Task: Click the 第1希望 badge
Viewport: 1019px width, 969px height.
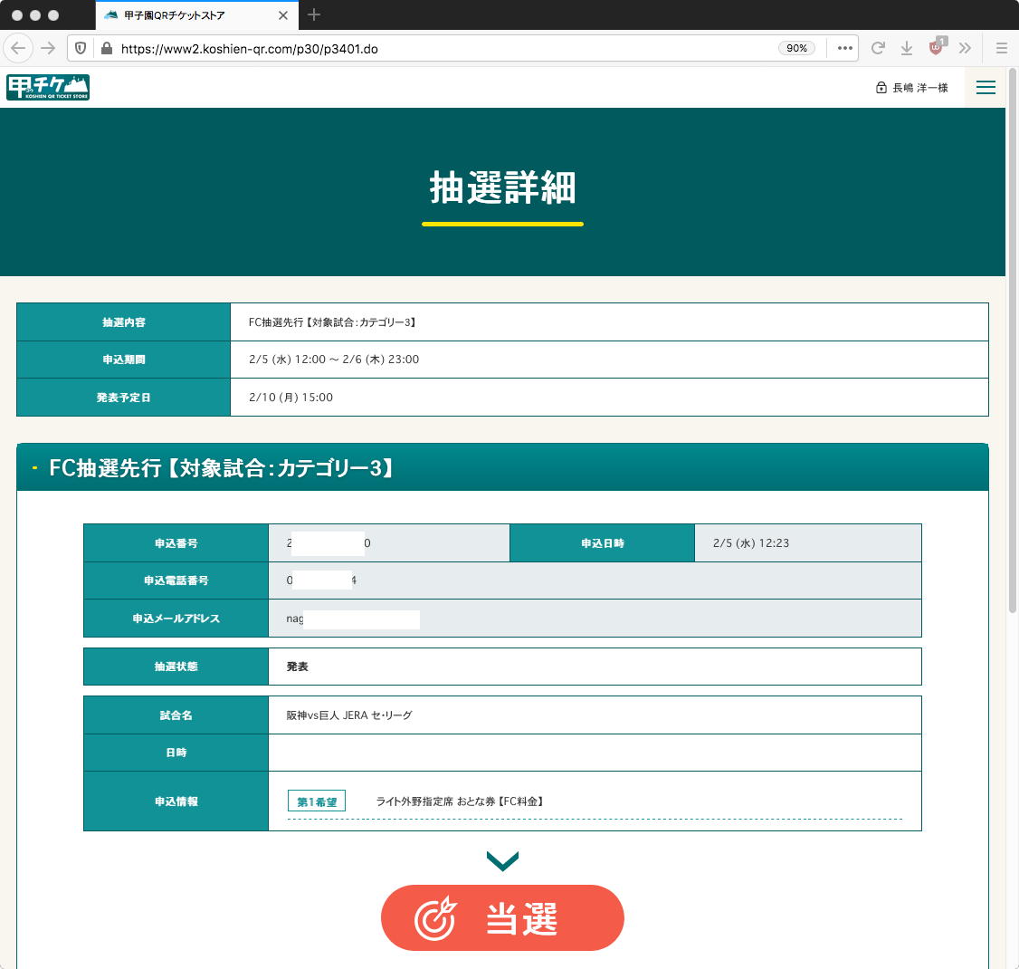Action: 317,801
